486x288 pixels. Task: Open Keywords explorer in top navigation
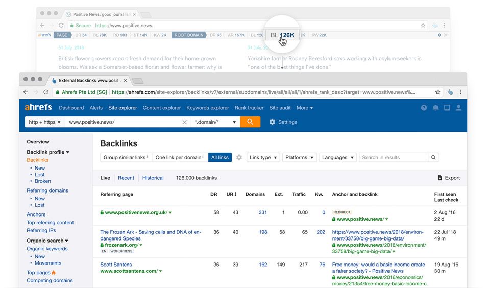click(208, 108)
